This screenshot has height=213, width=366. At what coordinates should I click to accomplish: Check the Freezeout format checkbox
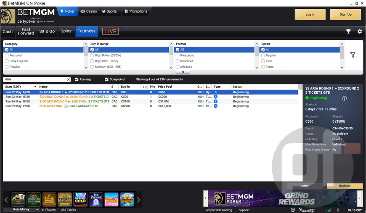(178, 55)
